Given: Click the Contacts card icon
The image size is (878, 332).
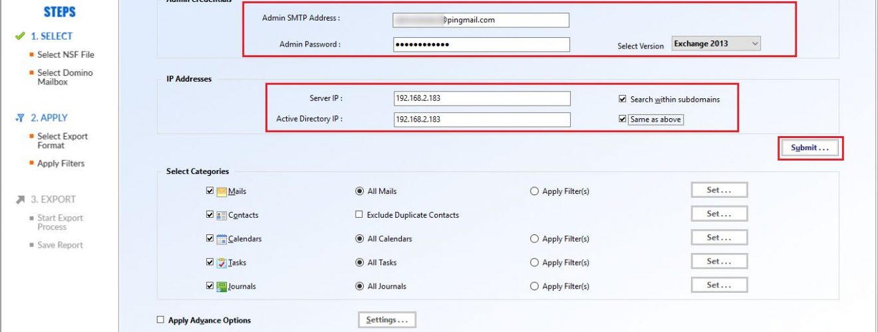Looking at the screenshot, I should (x=221, y=215).
